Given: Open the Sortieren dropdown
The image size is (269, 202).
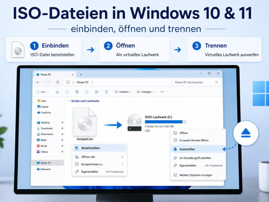Looking at the screenshot, I should pyautogui.click(x=123, y=92).
